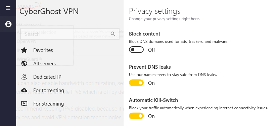Open the All servers list
Viewport: 275px width, 126px height.
(44, 64)
